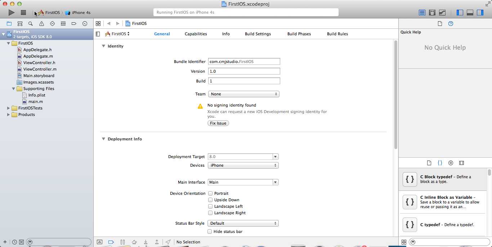Simulate location in debug bar
The width and height of the screenshot is (492, 247).
pos(168,242)
